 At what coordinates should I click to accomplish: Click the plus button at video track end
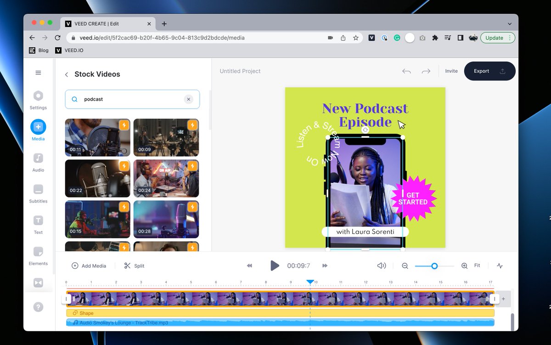point(504,299)
